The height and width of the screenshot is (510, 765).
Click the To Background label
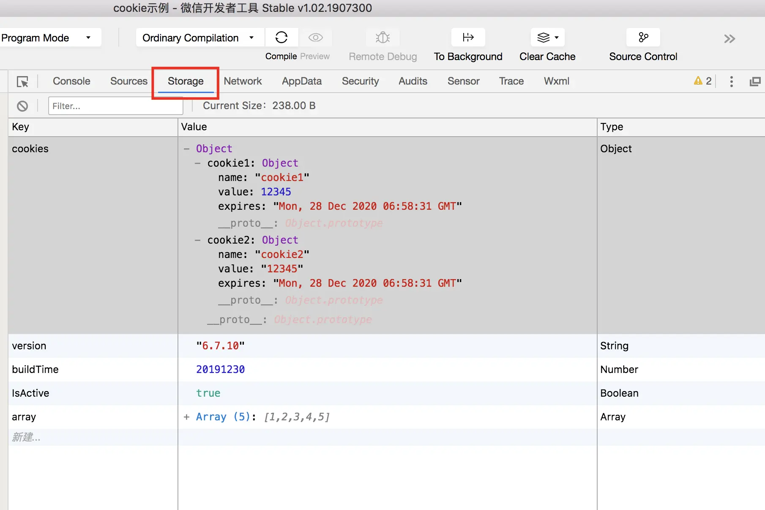point(468,57)
